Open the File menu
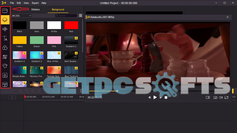Image resolution: width=237 pixels, height=133 pixels. [12, 3]
